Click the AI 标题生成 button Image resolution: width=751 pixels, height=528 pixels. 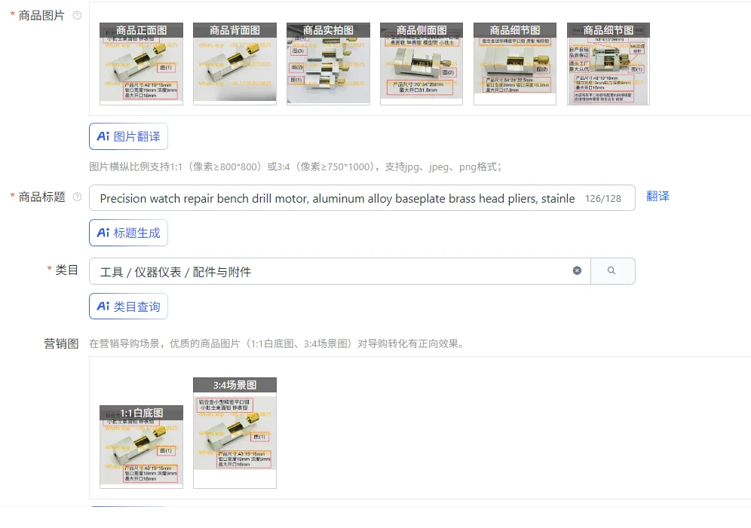point(128,233)
